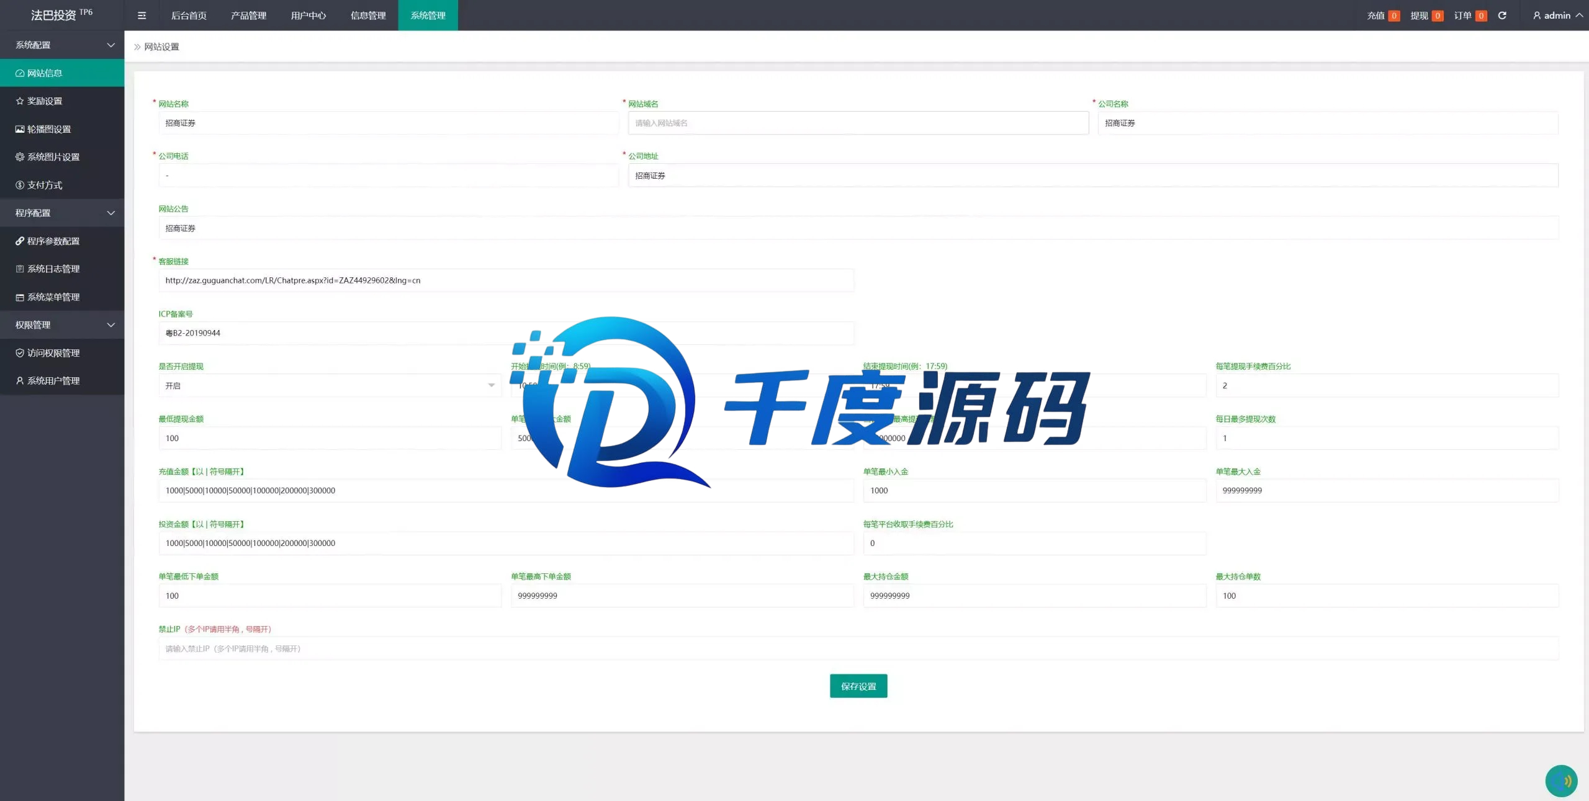Go to 后台首页 tab

pos(189,16)
